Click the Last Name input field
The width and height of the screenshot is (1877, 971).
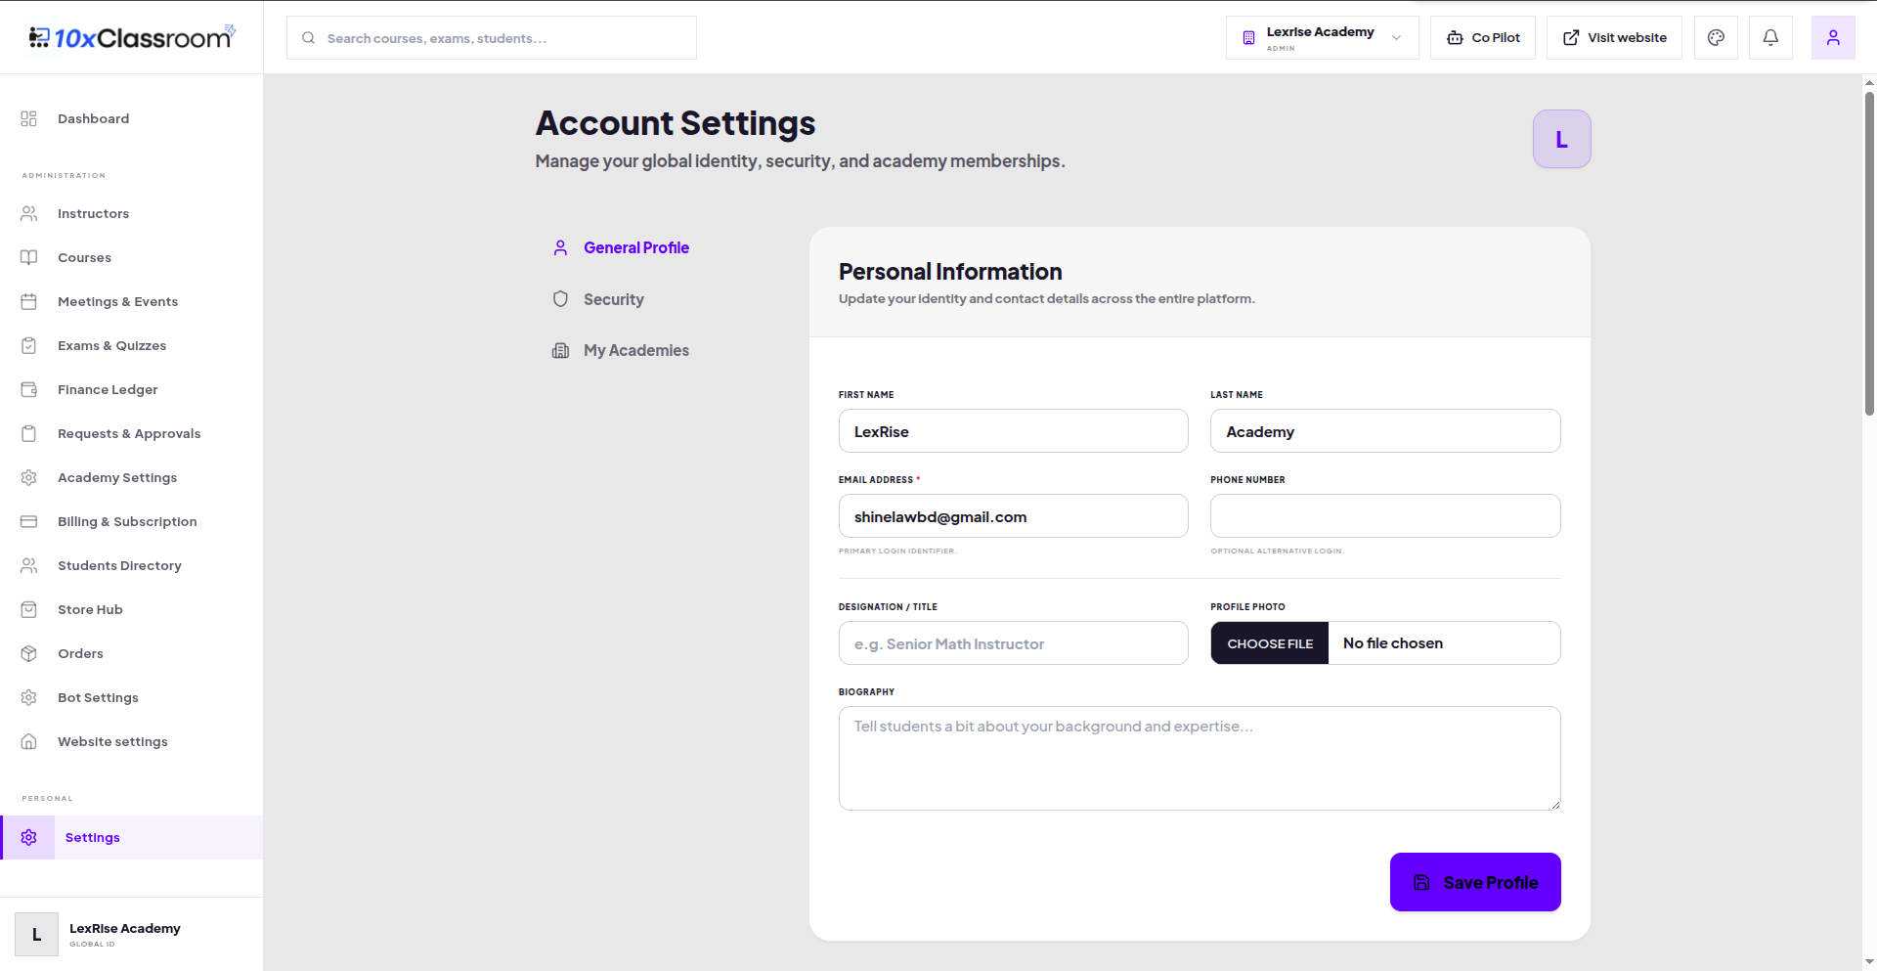(1385, 431)
